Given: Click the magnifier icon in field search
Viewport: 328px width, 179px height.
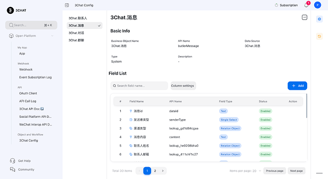Looking at the screenshot, I should (115, 85).
